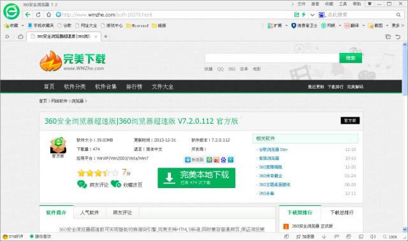Open the 软件合集 nav link
This screenshot has height=241, width=408.
tap(106, 87)
